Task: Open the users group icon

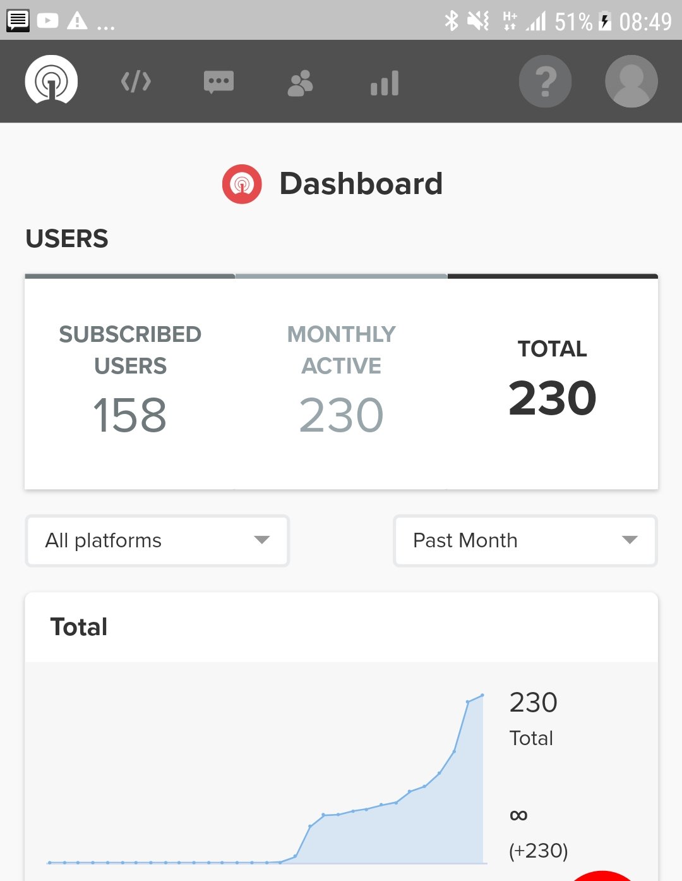Action: tap(300, 83)
